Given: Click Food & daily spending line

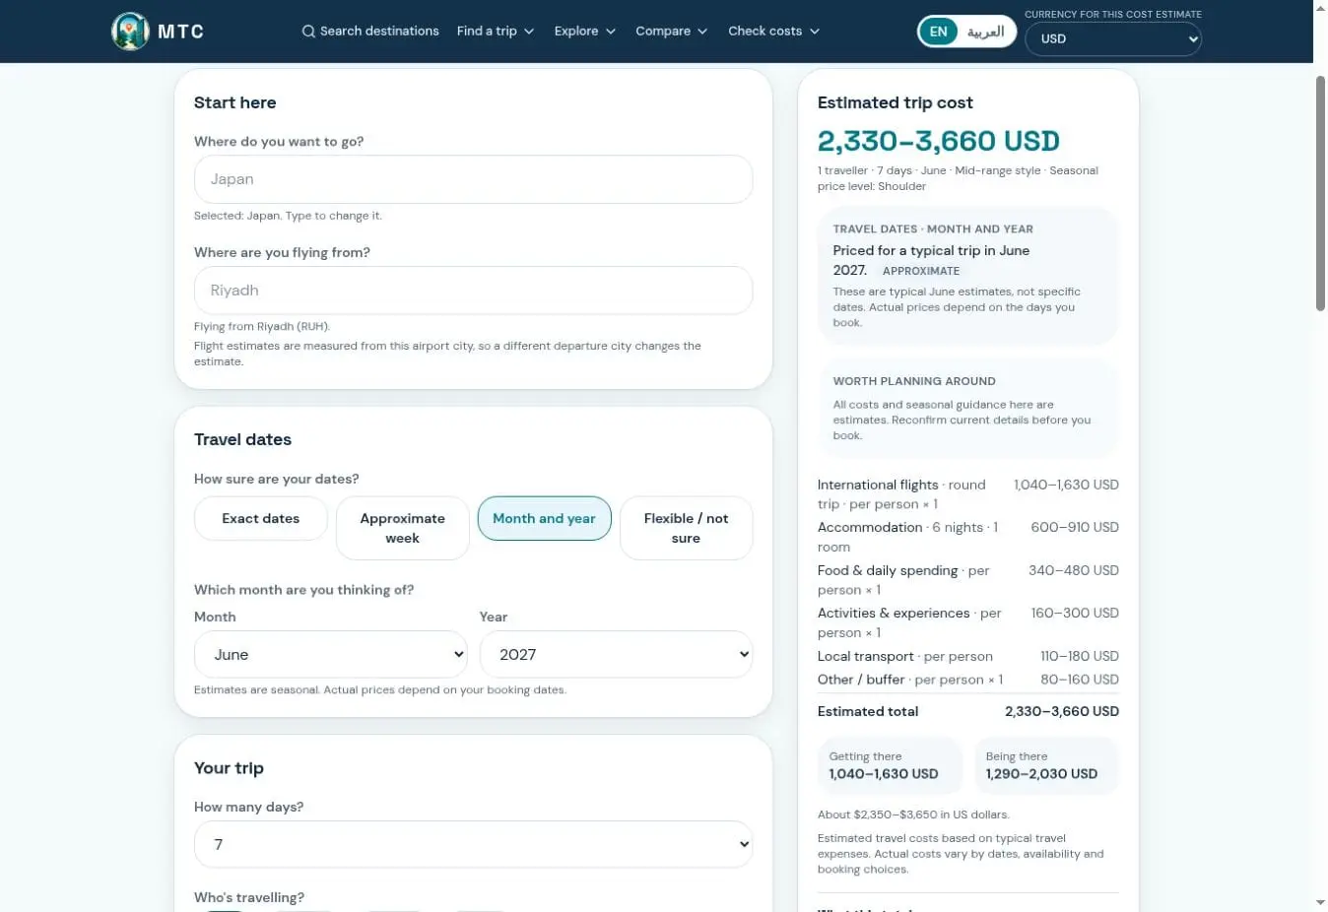Looking at the screenshot, I should [968, 580].
